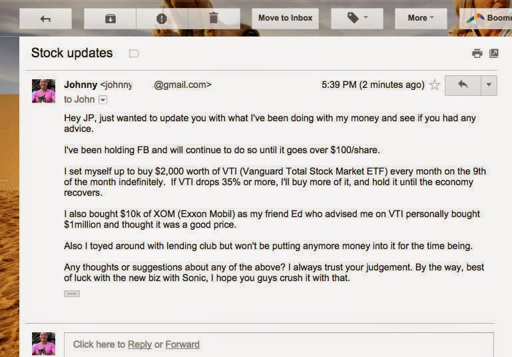Click the Reply link

coord(140,344)
